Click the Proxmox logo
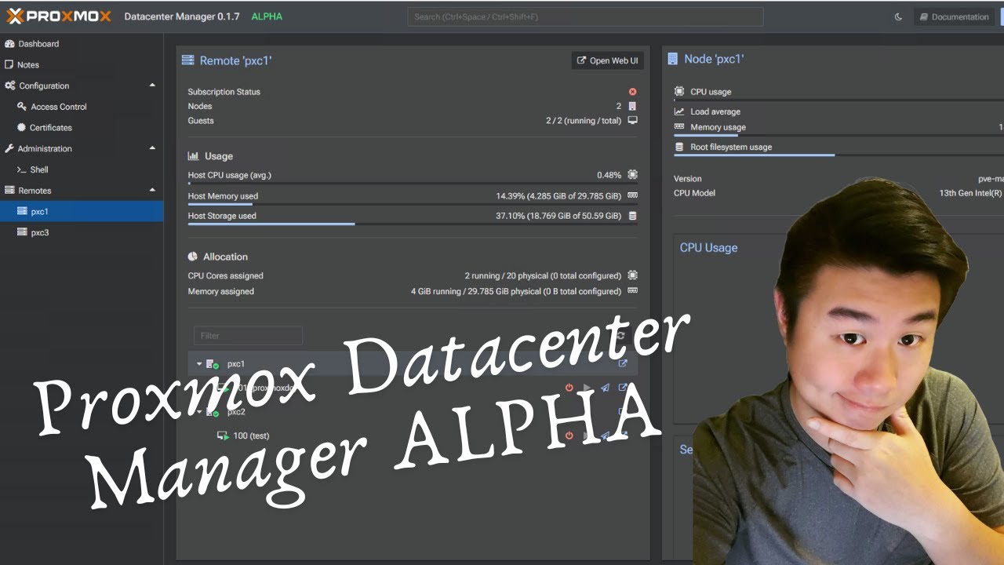The width and height of the screenshot is (1004, 565). 59,16
